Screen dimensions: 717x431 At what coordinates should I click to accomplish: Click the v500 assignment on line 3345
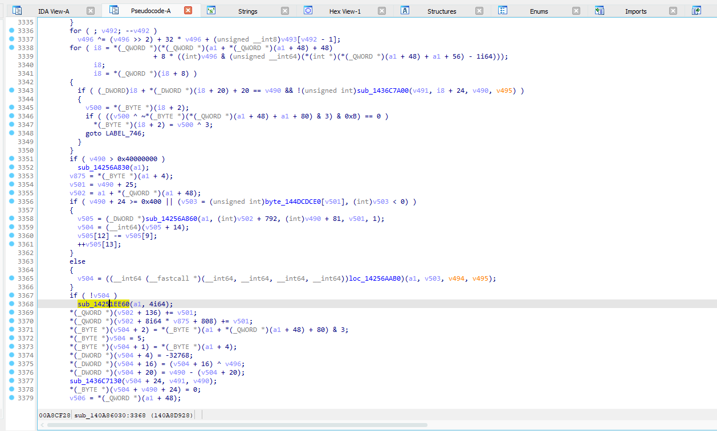point(94,108)
